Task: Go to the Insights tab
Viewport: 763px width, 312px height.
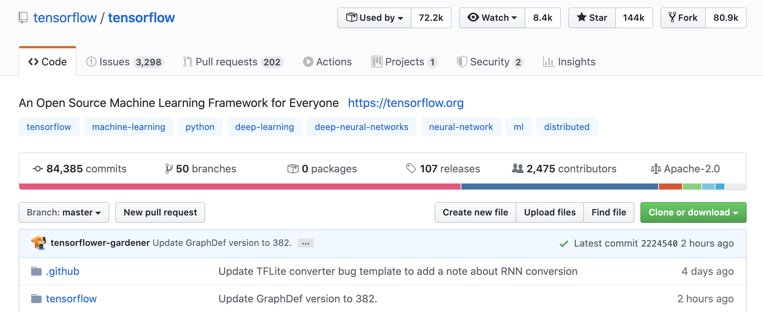Action: coord(569,62)
